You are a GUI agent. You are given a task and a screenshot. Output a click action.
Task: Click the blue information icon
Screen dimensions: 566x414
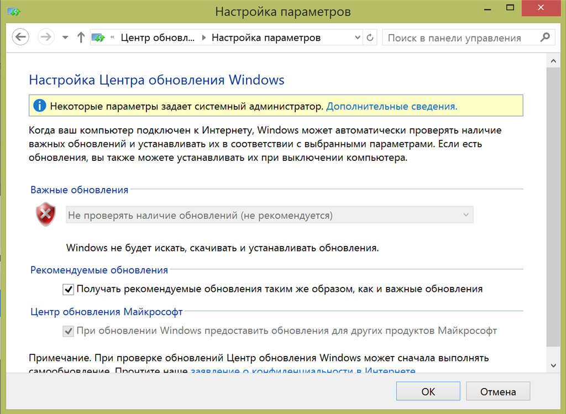pos(40,106)
